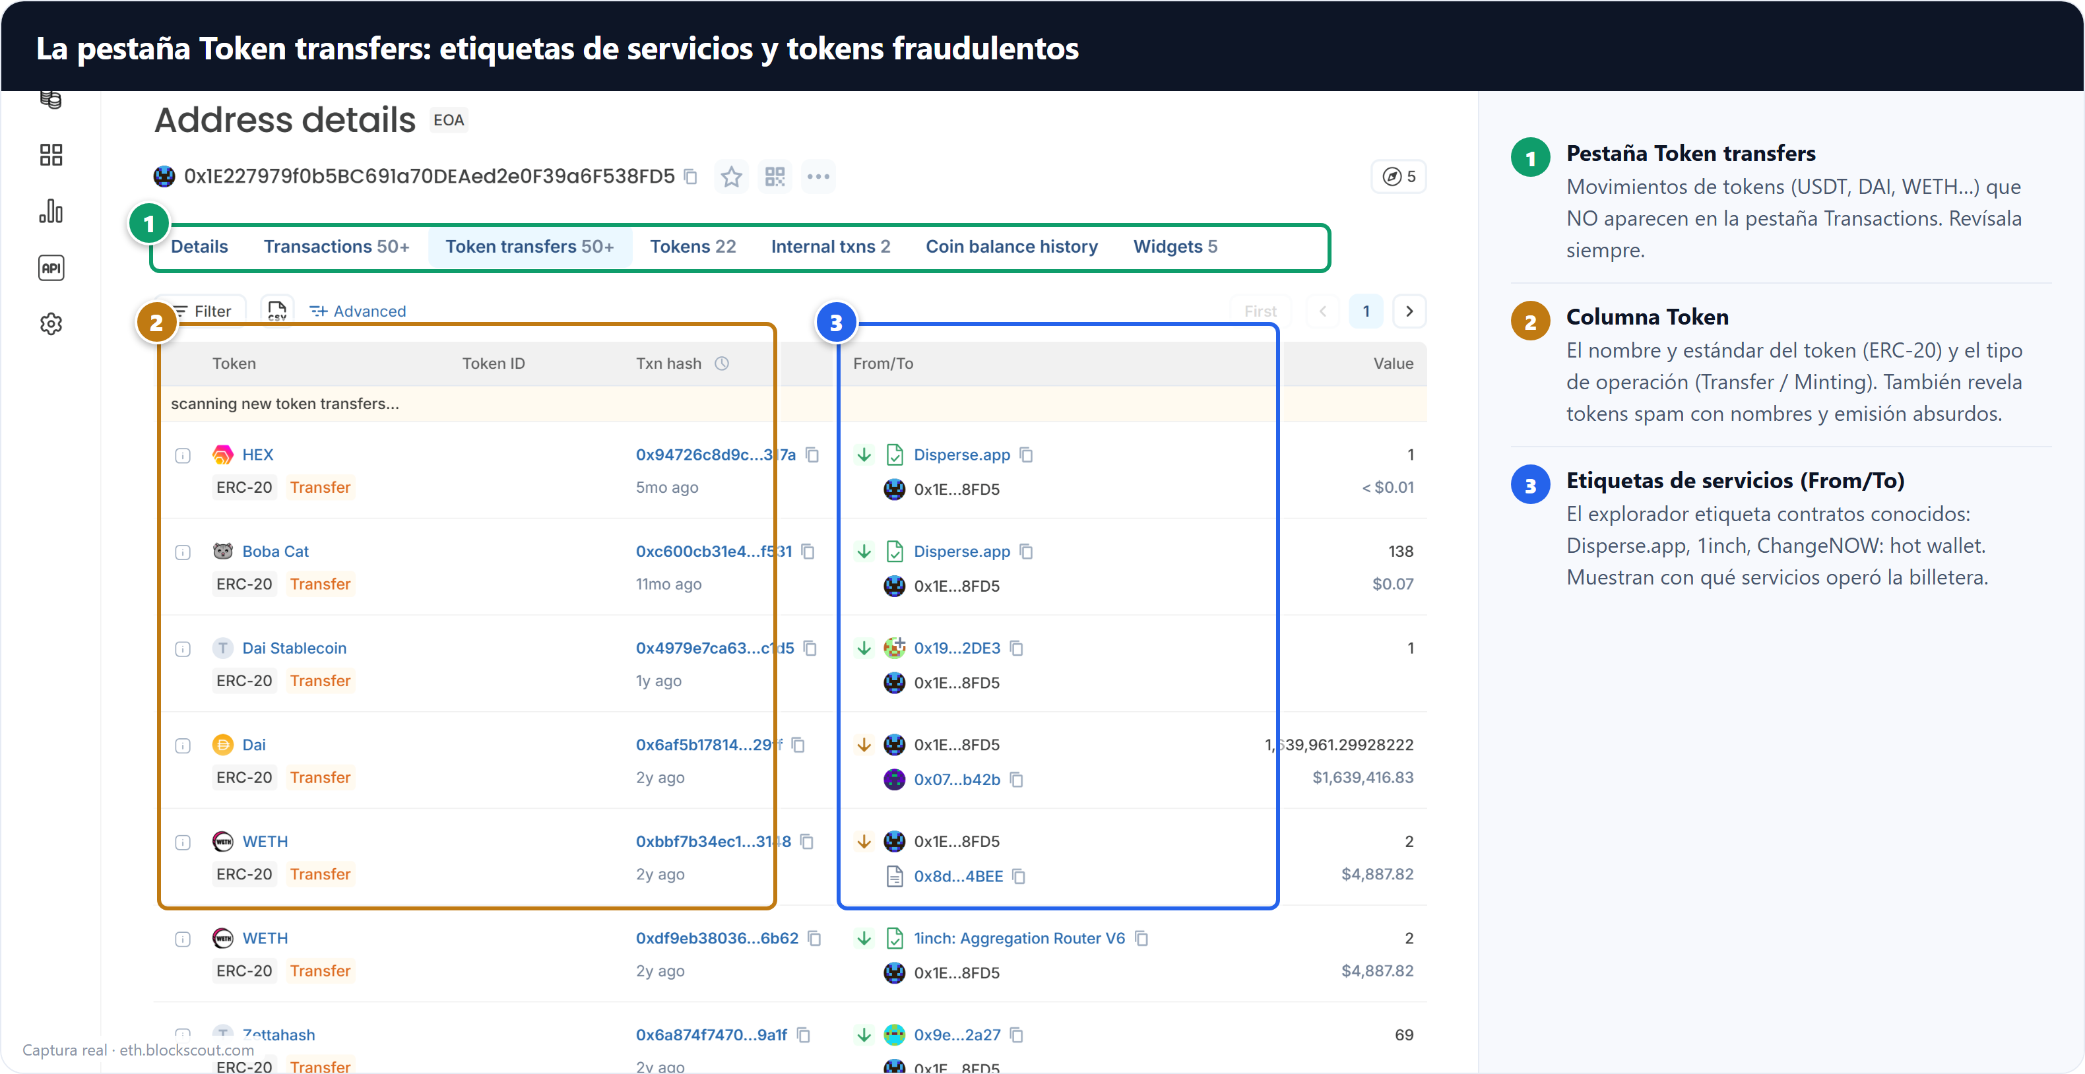
Task: Copy the address 0x19...2DE3
Action: coord(1017,648)
